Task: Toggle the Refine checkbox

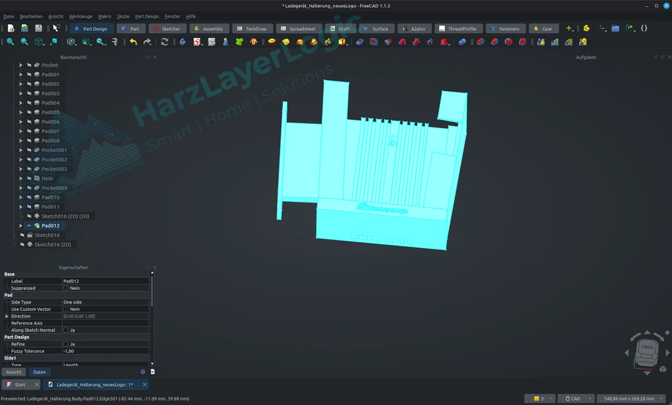Action: 66,344
